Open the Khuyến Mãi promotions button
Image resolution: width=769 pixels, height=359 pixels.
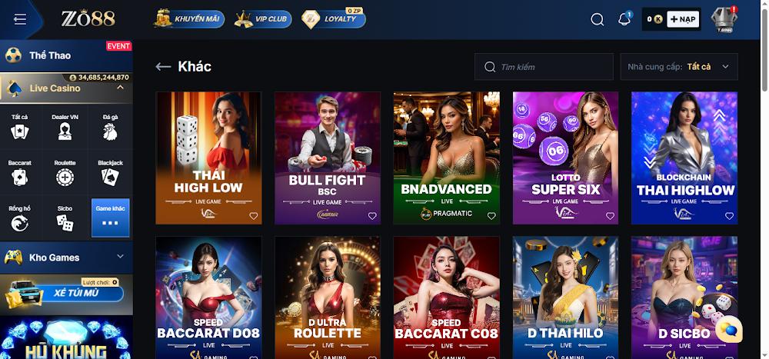pyautogui.click(x=189, y=19)
